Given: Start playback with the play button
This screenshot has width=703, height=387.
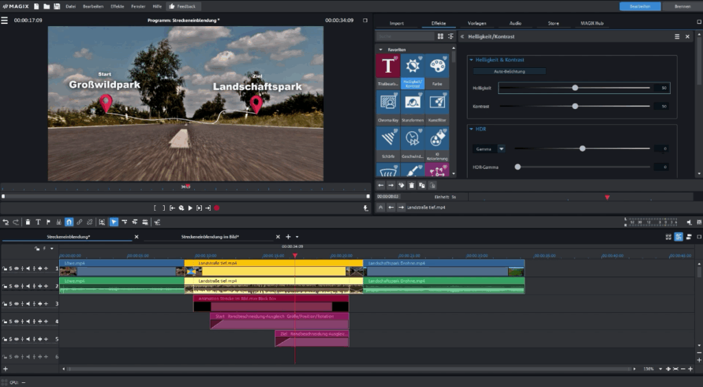Looking at the screenshot, I should point(190,207).
